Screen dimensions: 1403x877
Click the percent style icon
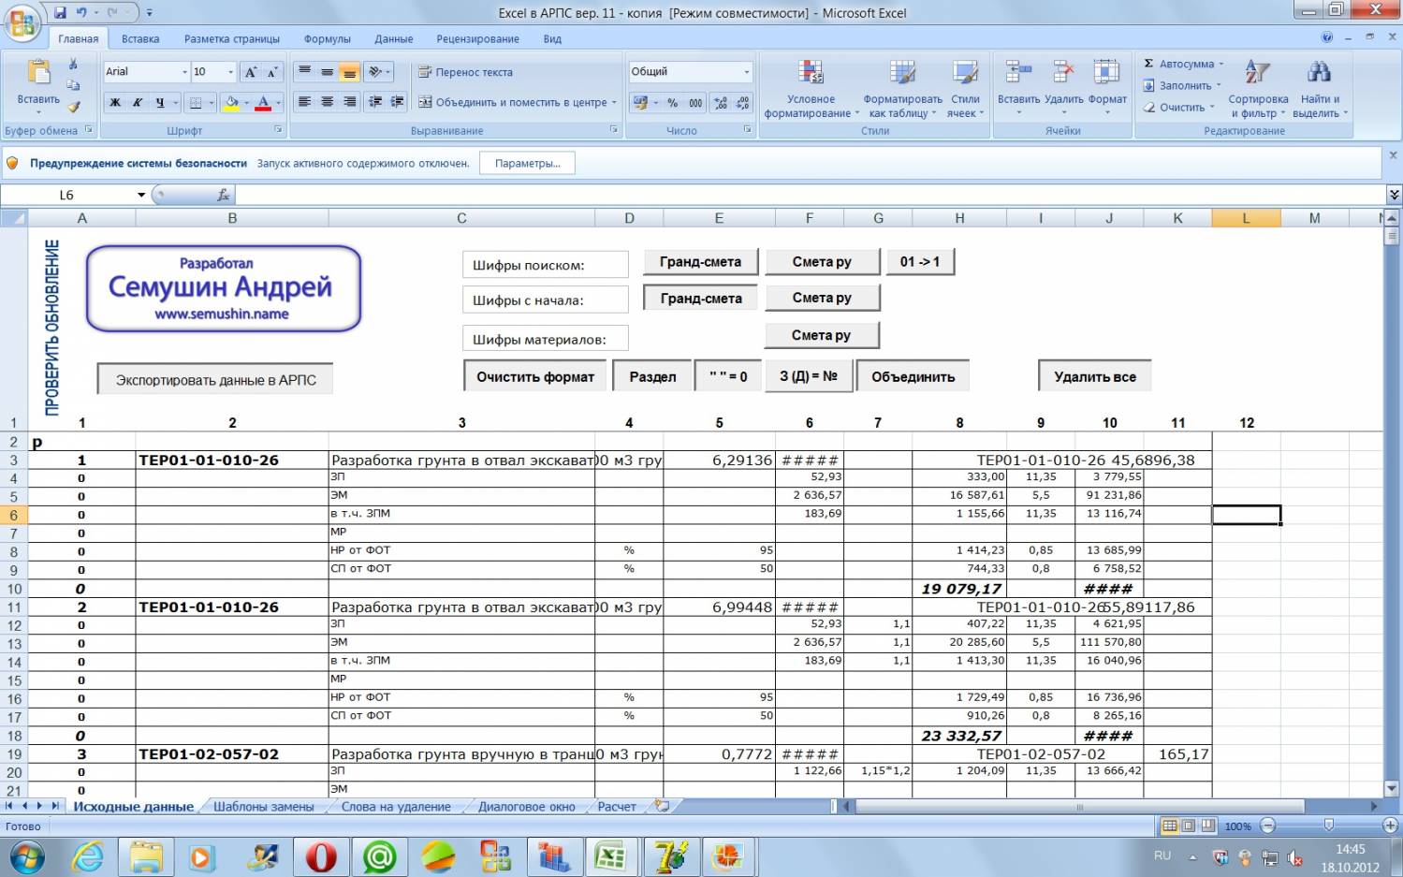672,103
